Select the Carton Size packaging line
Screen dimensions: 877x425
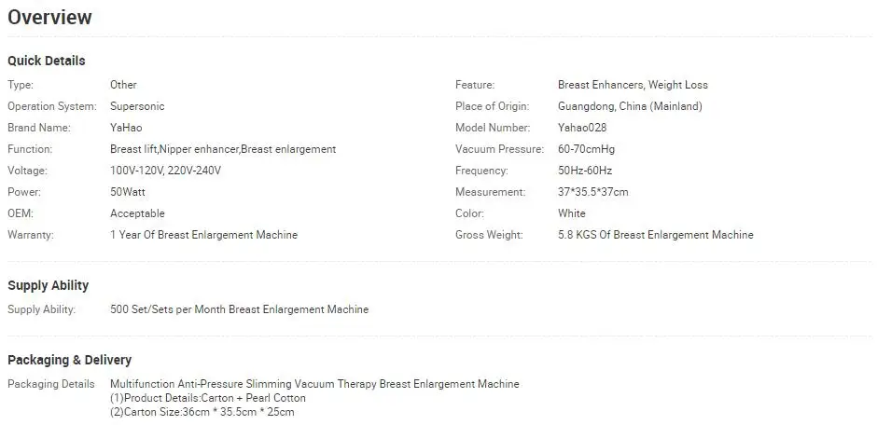(202, 412)
